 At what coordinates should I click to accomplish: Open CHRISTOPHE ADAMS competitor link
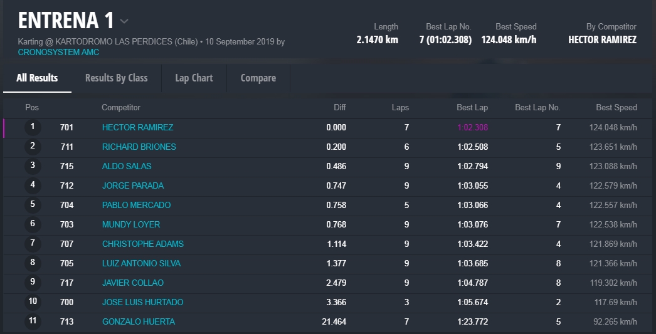click(142, 244)
